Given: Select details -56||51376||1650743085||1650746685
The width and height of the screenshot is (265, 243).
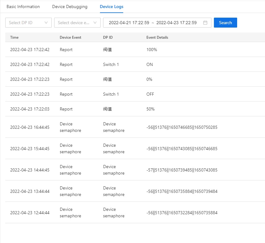Looking at the screenshot, I should tap(182, 149).
